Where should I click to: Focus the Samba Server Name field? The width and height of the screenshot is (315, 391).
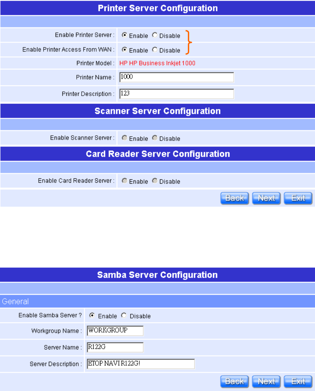(115, 347)
